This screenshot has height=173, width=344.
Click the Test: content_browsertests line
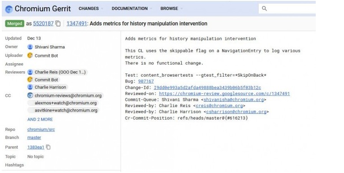[x=196, y=75]
